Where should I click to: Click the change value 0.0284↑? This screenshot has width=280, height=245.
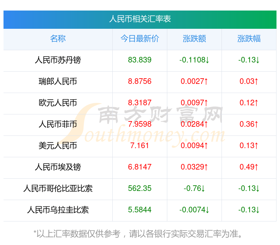(x=194, y=124)
